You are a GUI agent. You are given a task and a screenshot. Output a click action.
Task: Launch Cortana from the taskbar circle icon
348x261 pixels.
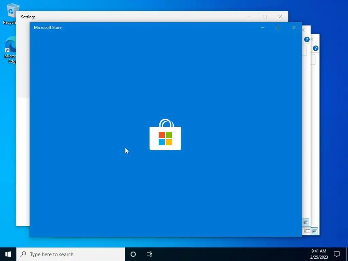point(133,254)
